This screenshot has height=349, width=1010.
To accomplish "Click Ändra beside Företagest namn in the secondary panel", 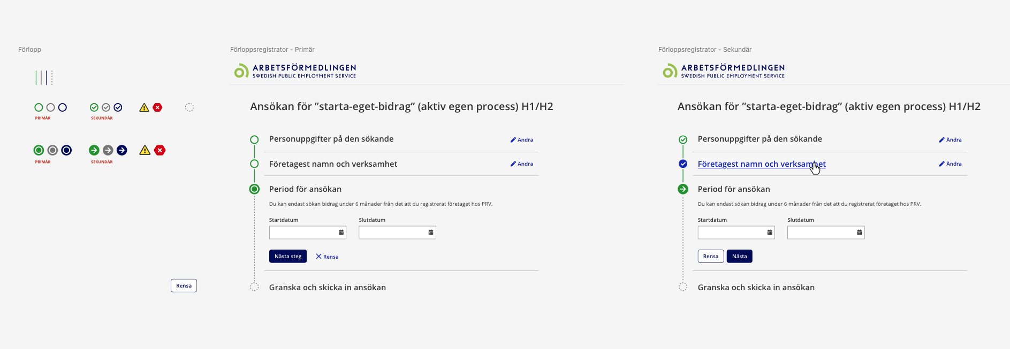I will (951, 164).
